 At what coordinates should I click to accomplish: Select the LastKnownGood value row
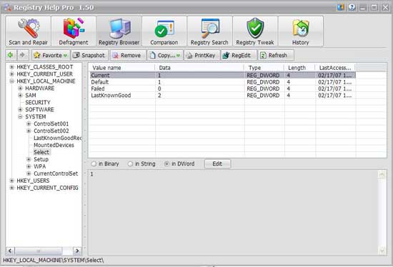[222, 95]
